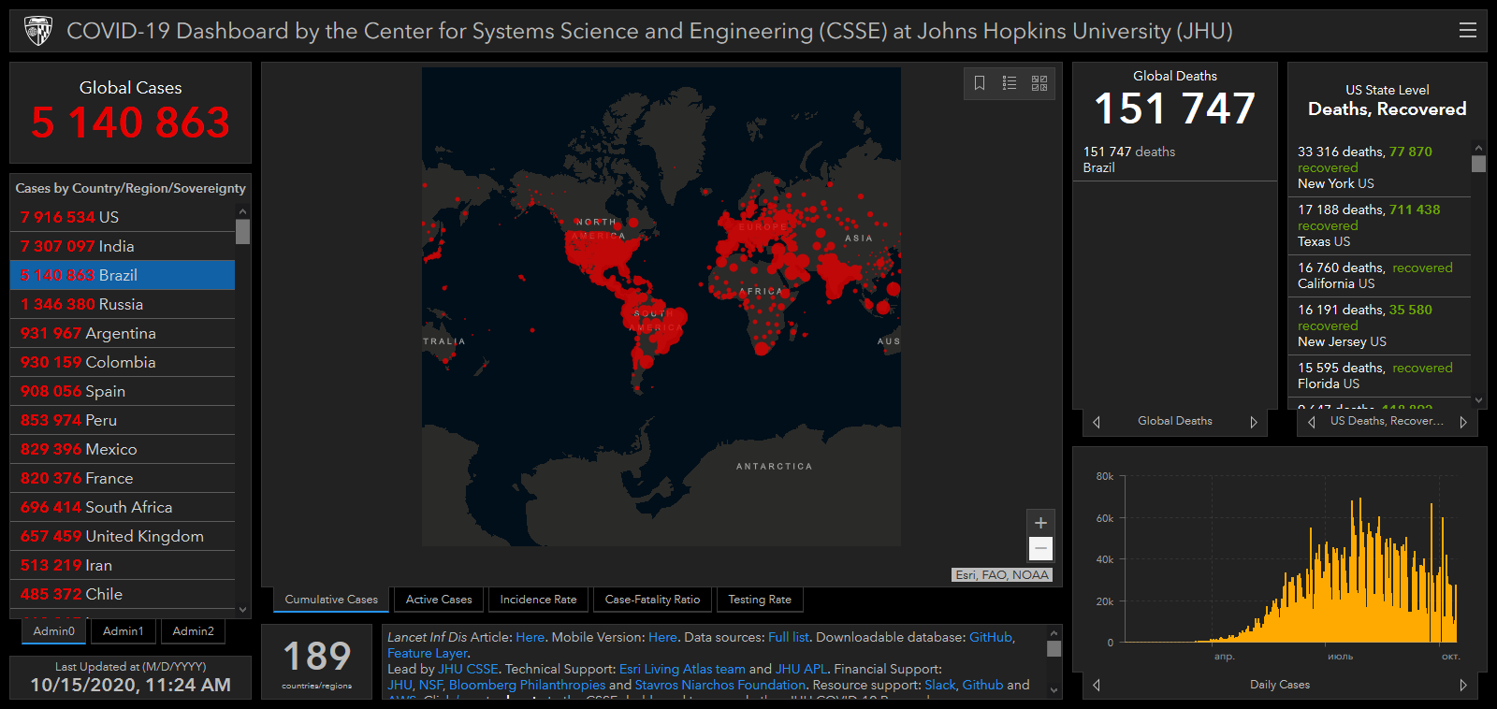Select Colombia in the country list
Image resolution: width=1497 pixels, height=709 pixels.
[123, 362]
